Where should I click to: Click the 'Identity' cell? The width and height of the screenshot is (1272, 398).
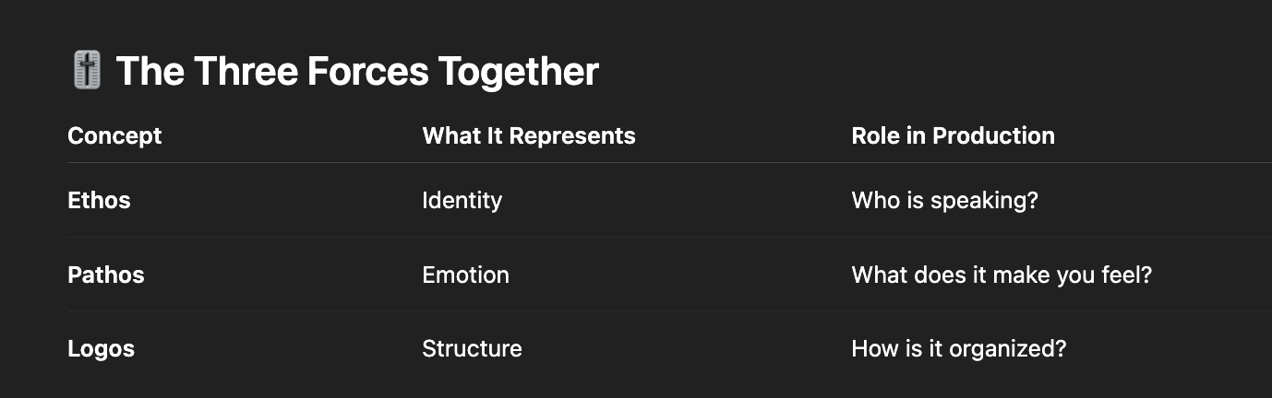[462, 200]
